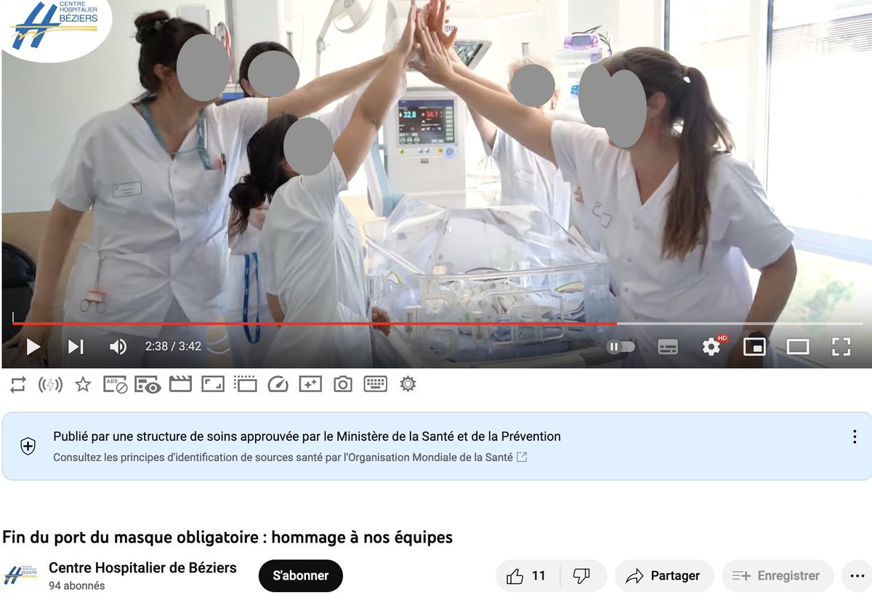Click the star favorite icon
Image resolution: width=872 pixels, height=603 pixels.
pyautogui.click(x=83, y=384)
